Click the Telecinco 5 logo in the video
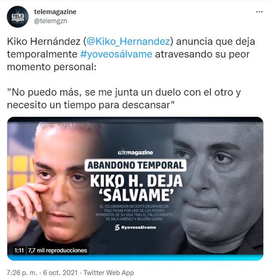The width and height of the screenshot is (271, 280). [x=117, y=228]
